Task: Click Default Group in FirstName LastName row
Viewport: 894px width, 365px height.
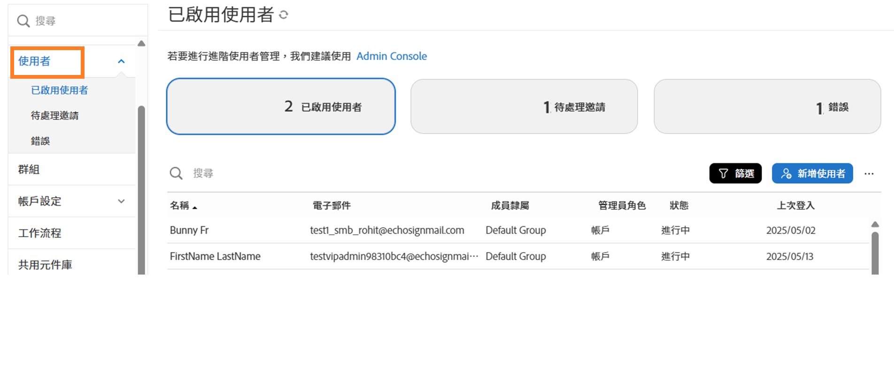Action: [x=516, y=256]
